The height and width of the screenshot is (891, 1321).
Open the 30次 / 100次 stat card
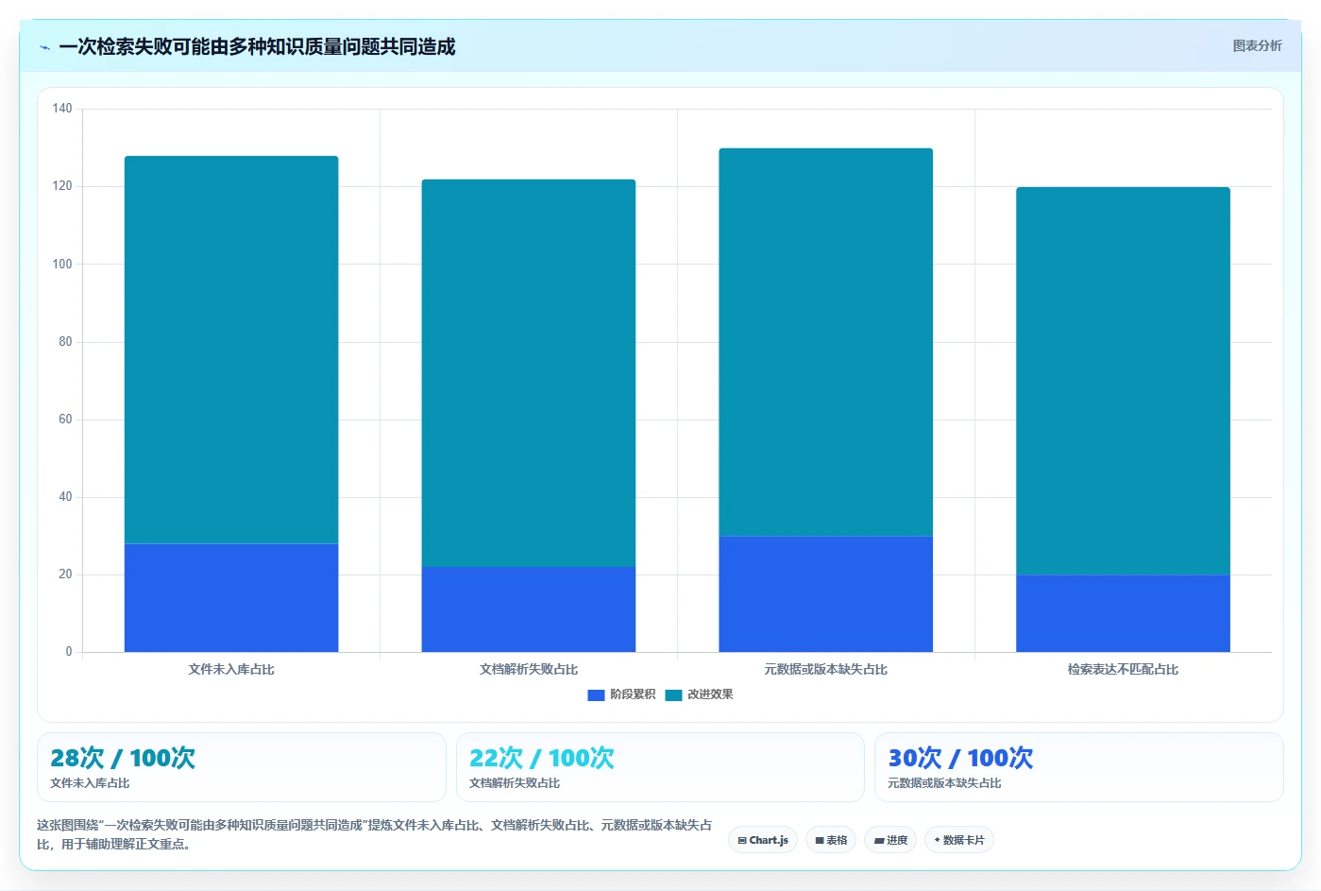coord(1079,767)
